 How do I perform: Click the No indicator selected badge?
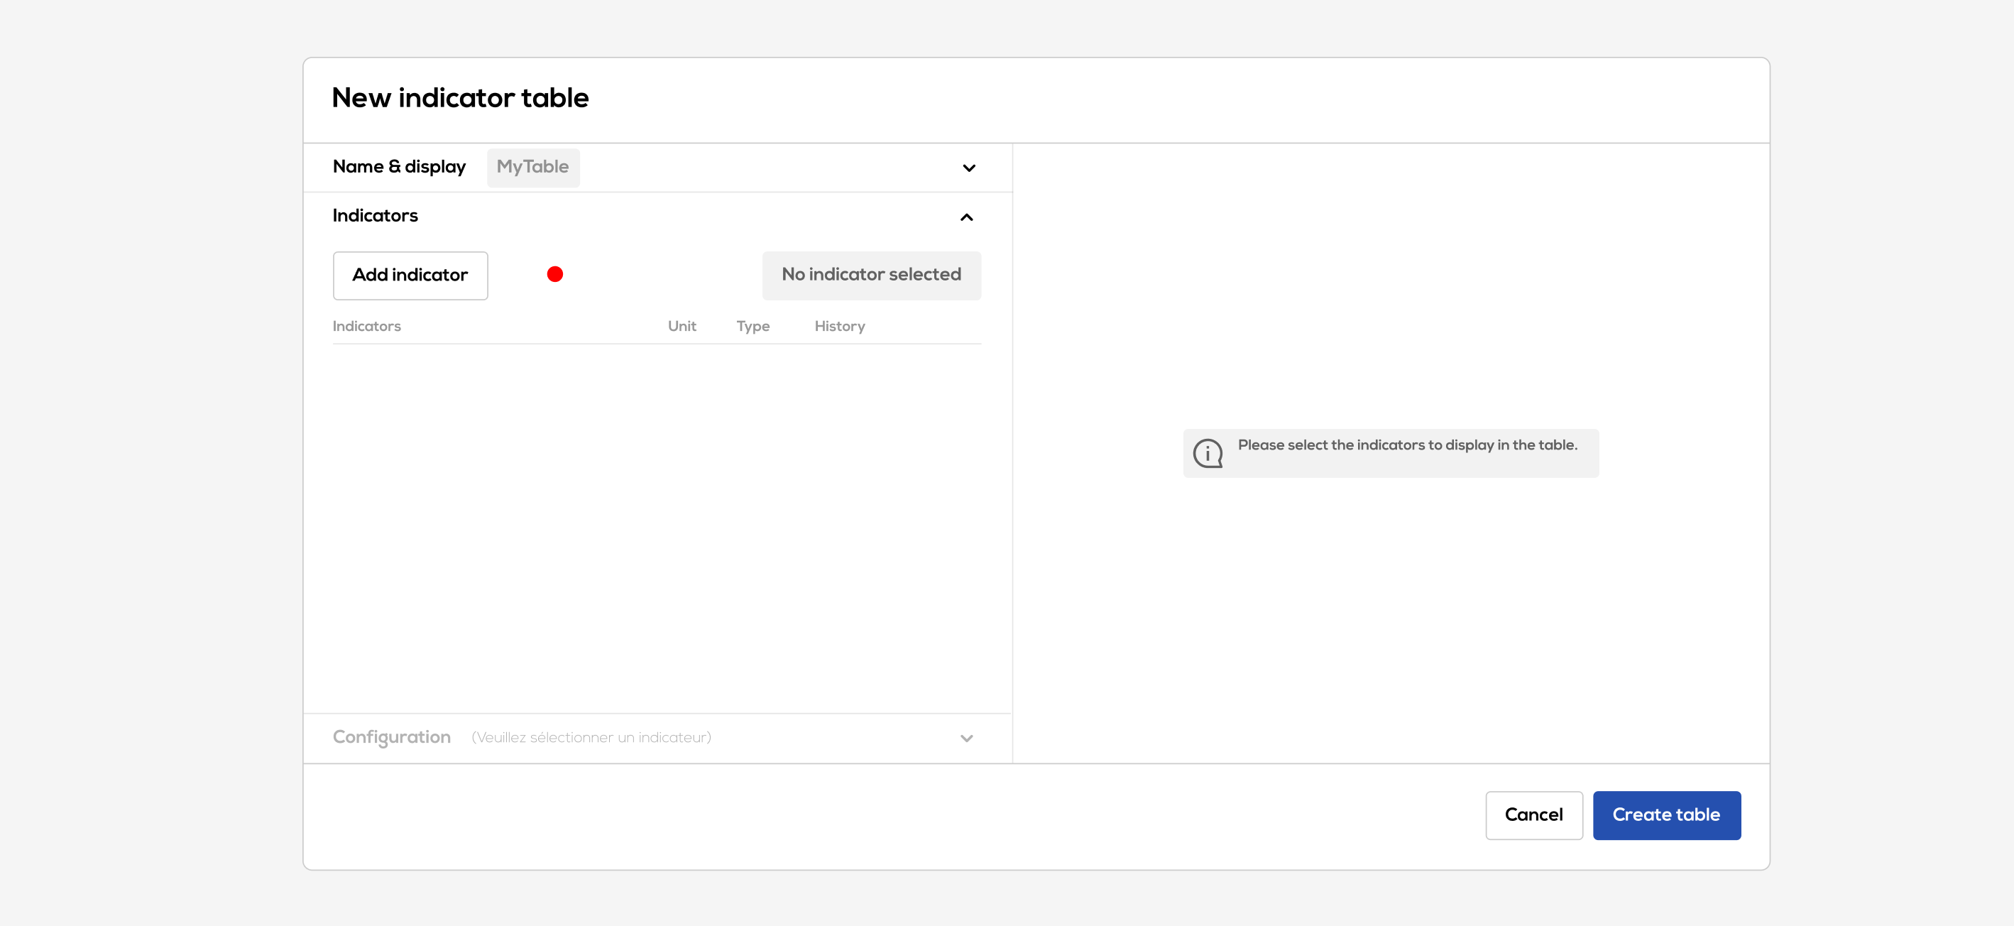(871, 275)
